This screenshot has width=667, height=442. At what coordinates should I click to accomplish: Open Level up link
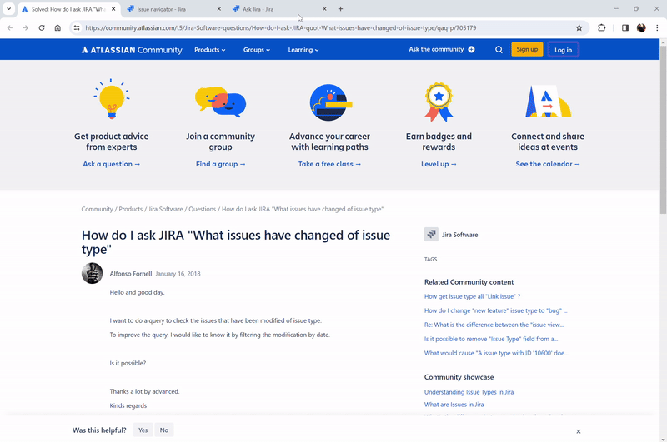coord(439,164)
